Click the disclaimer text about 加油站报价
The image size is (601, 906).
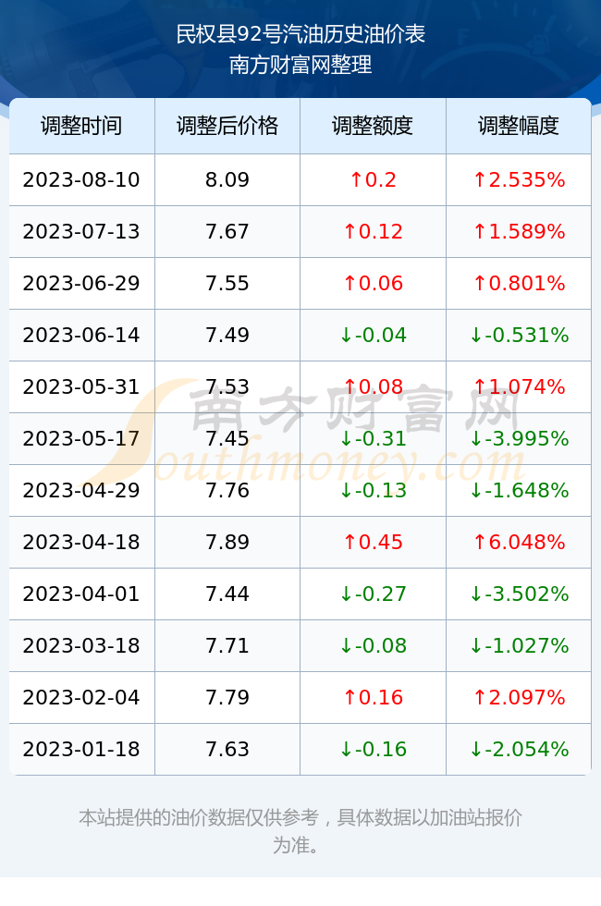point(300,831)
